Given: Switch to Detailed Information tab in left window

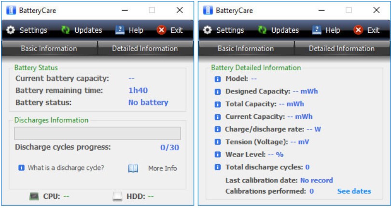Looking at the screenshot, I should click(x=145, y=49).
